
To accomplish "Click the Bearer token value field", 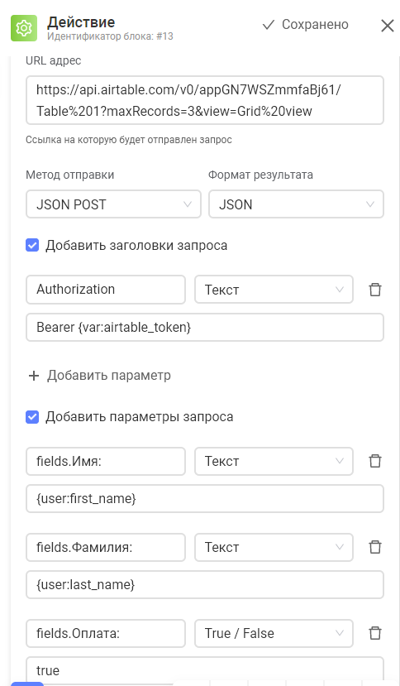I will tap(205, 327).
